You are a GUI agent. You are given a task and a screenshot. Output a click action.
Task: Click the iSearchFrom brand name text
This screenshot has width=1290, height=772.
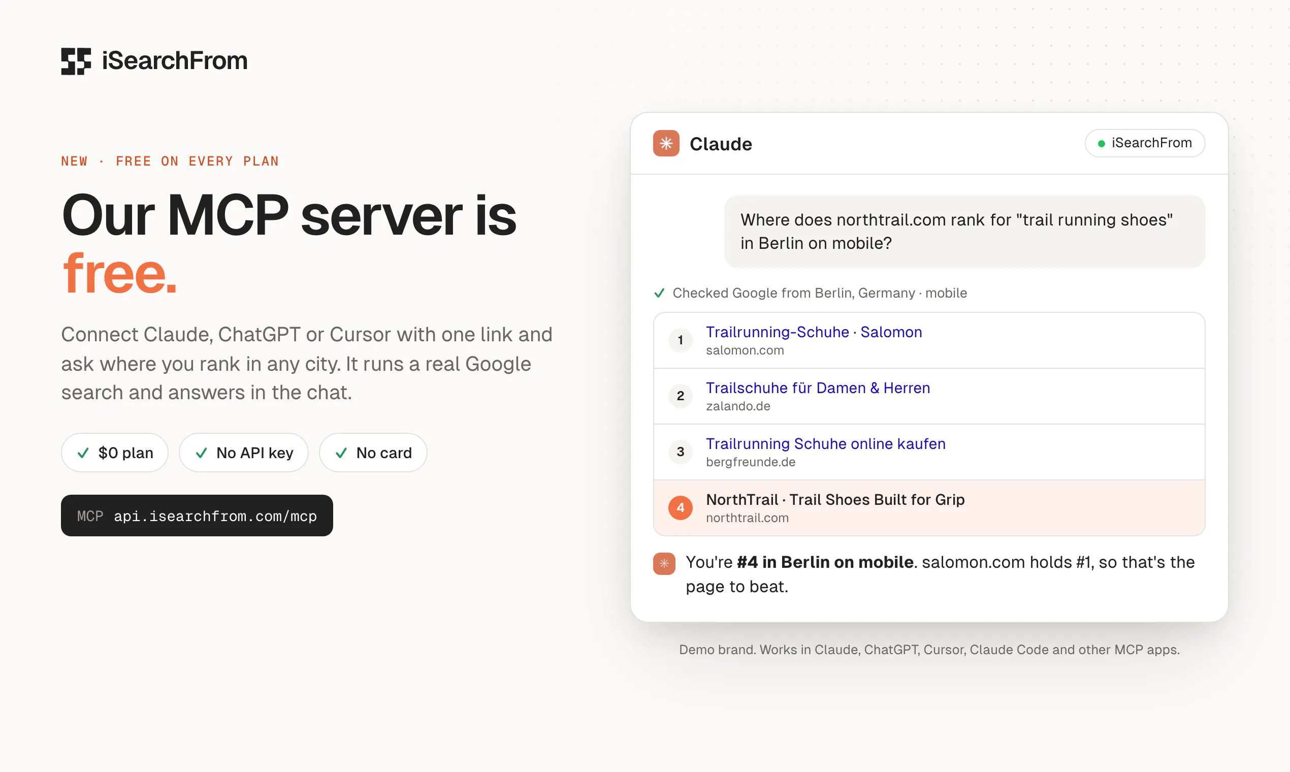175,61
